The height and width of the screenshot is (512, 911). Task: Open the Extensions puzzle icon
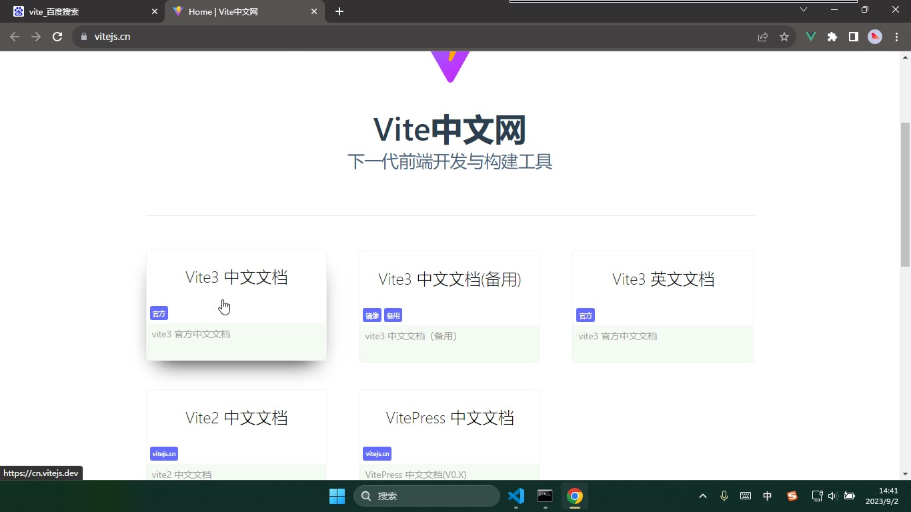pos(832,37)
